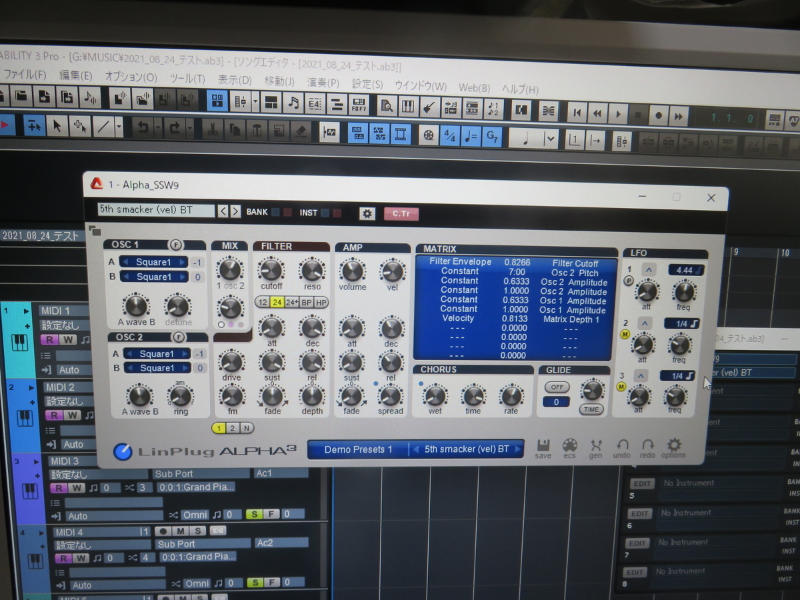Open the ウインドウ(W) menu
Image resolution: width=800 pixels, height=600 pixels.
click(421, 86)
